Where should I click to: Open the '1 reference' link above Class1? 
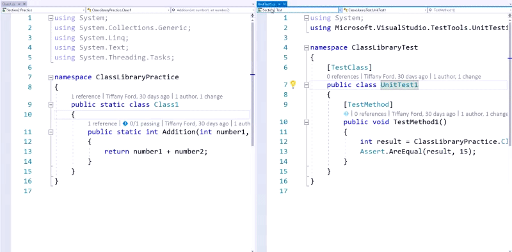coord(86,97)
